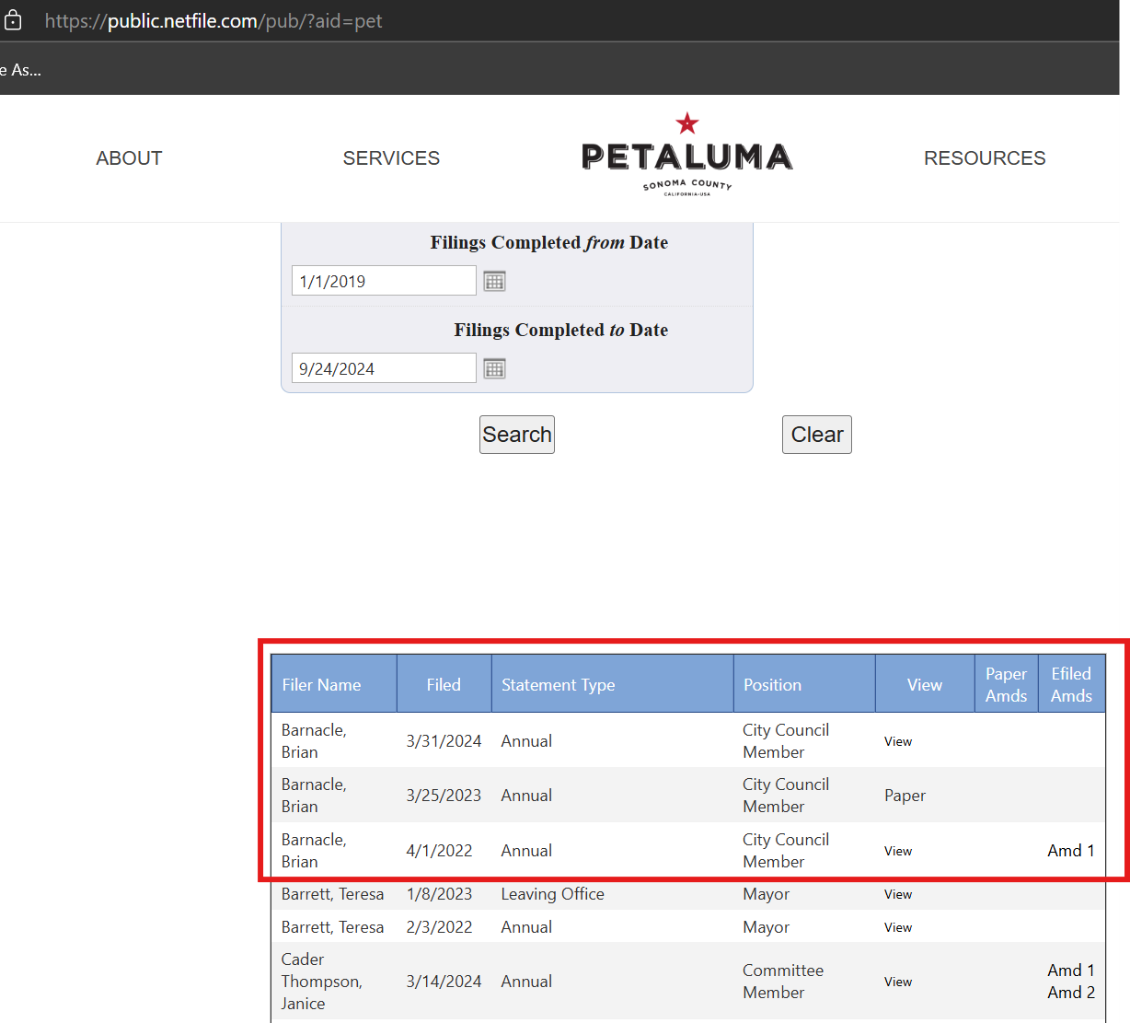Image resolution: width=1130 pixels, height=1023 pixels.
Task: Click the Search button
Action: coord(517,435)
